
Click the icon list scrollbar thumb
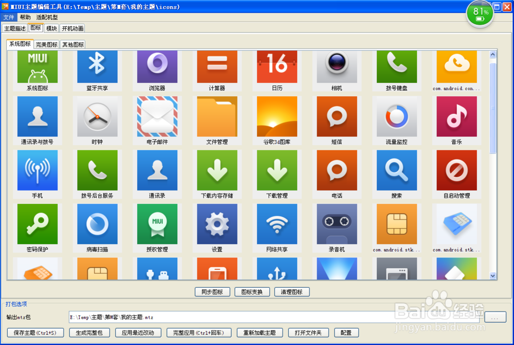(493, 108)
